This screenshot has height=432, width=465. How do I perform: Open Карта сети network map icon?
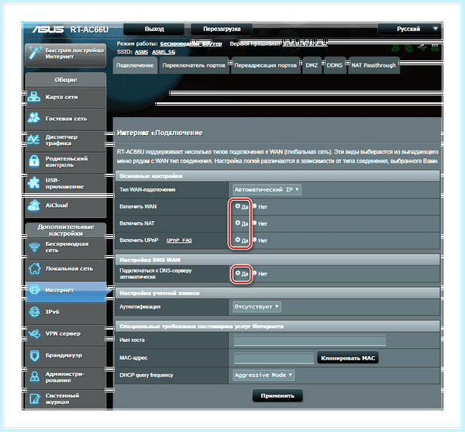coord(34,97)
